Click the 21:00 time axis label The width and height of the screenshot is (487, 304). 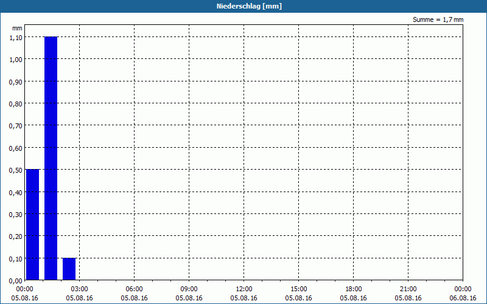[408, 289]
